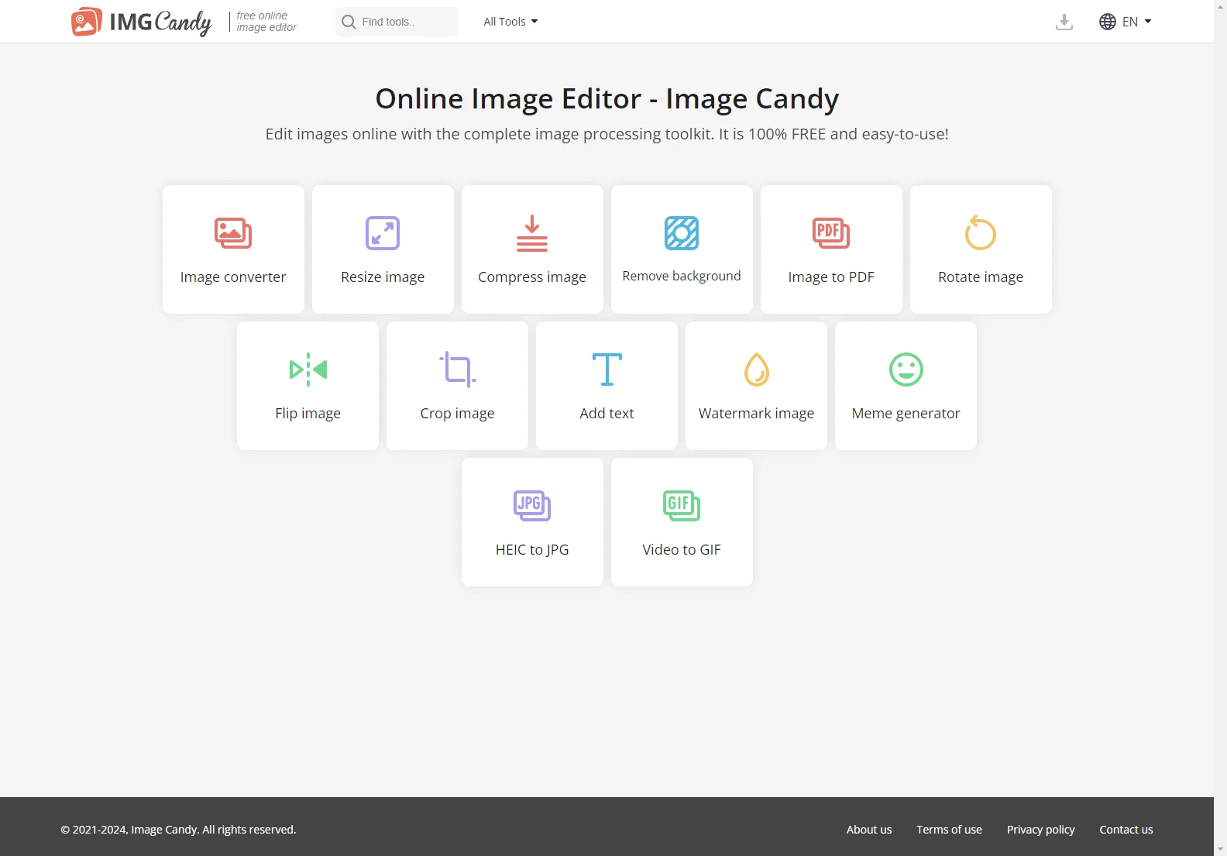Open the Compress image tool icon
The height and width of the screenshot is (856, 1227).
(x=532, y=233)
